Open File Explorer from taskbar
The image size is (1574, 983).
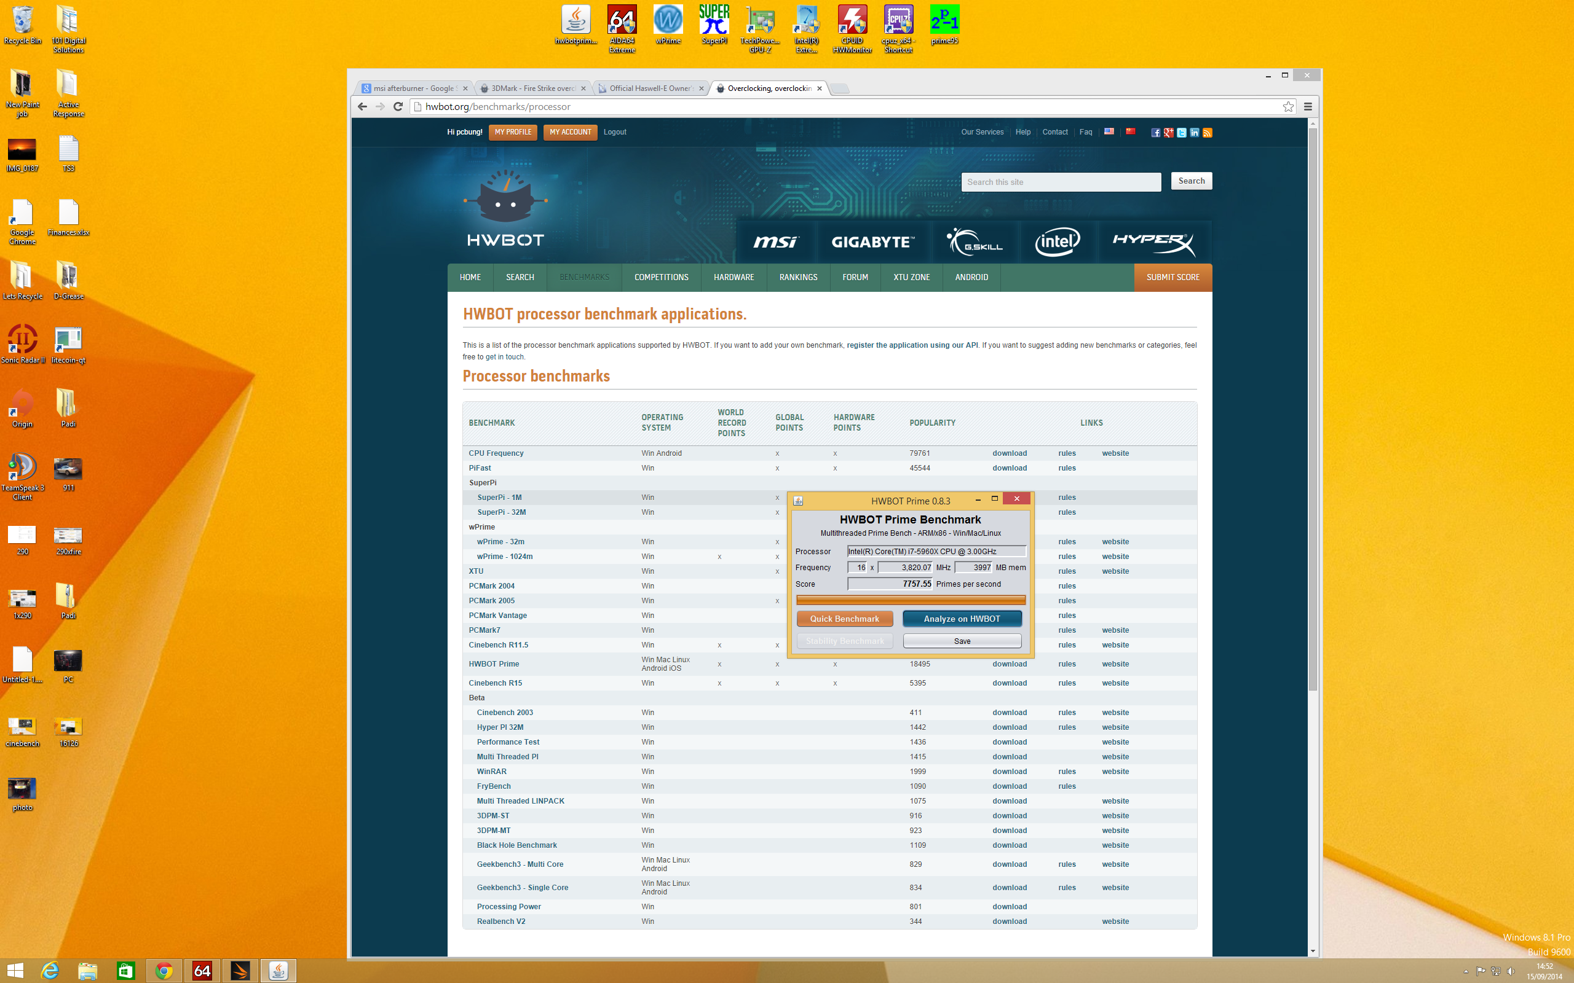click(88, 971)
